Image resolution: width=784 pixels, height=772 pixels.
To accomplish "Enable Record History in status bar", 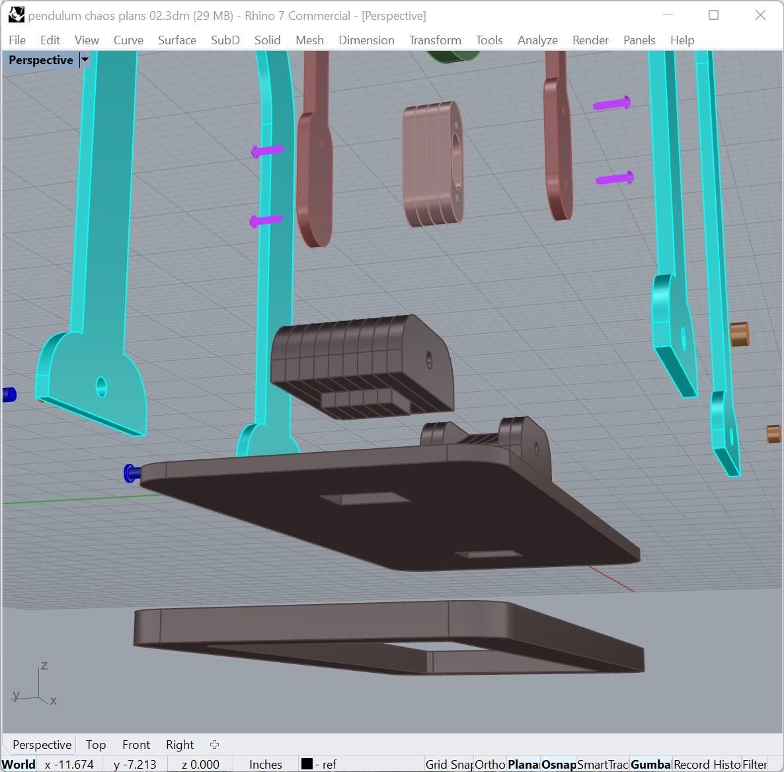I will (706, 764).
